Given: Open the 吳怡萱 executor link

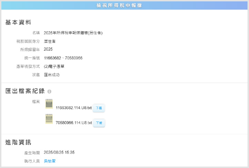Looking at the screenshot, I should pyautogui.click(x=50, y=161).
